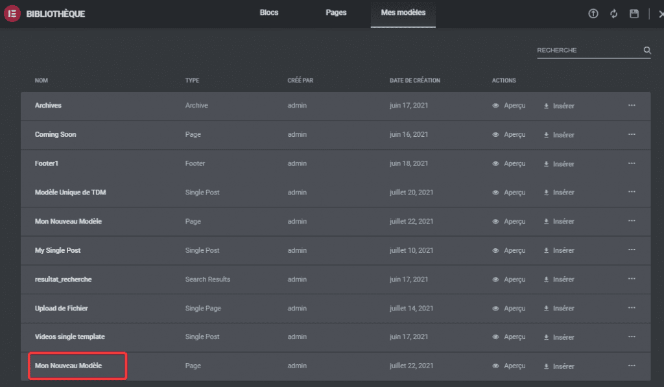This screenshot has width=664, height=387.
Task: Click the sync library refresh icon
Action: coord(613,14)
